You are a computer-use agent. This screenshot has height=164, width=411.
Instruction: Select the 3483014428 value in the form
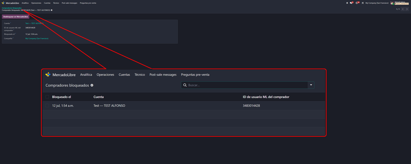click(31, 28)
